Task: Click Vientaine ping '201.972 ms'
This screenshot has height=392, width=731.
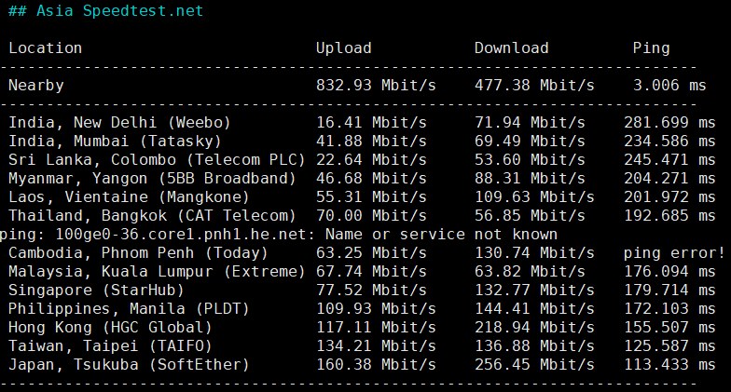Action: coord(669,197)
